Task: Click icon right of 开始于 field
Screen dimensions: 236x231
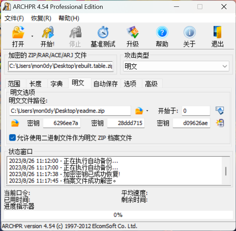Action: (220, 111)
